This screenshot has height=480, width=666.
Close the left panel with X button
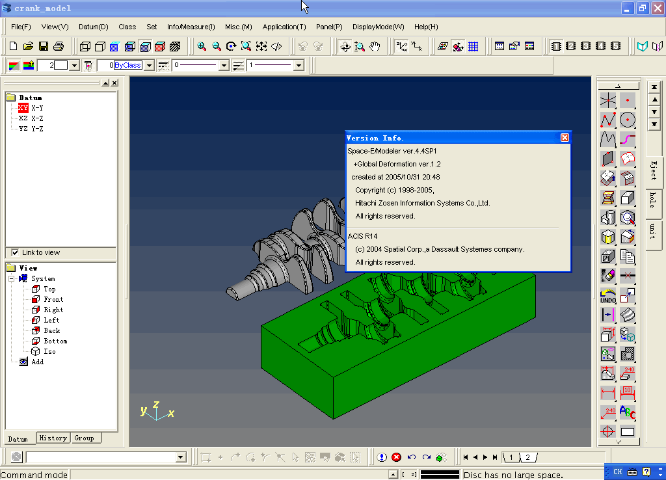[x=114, y=83]
